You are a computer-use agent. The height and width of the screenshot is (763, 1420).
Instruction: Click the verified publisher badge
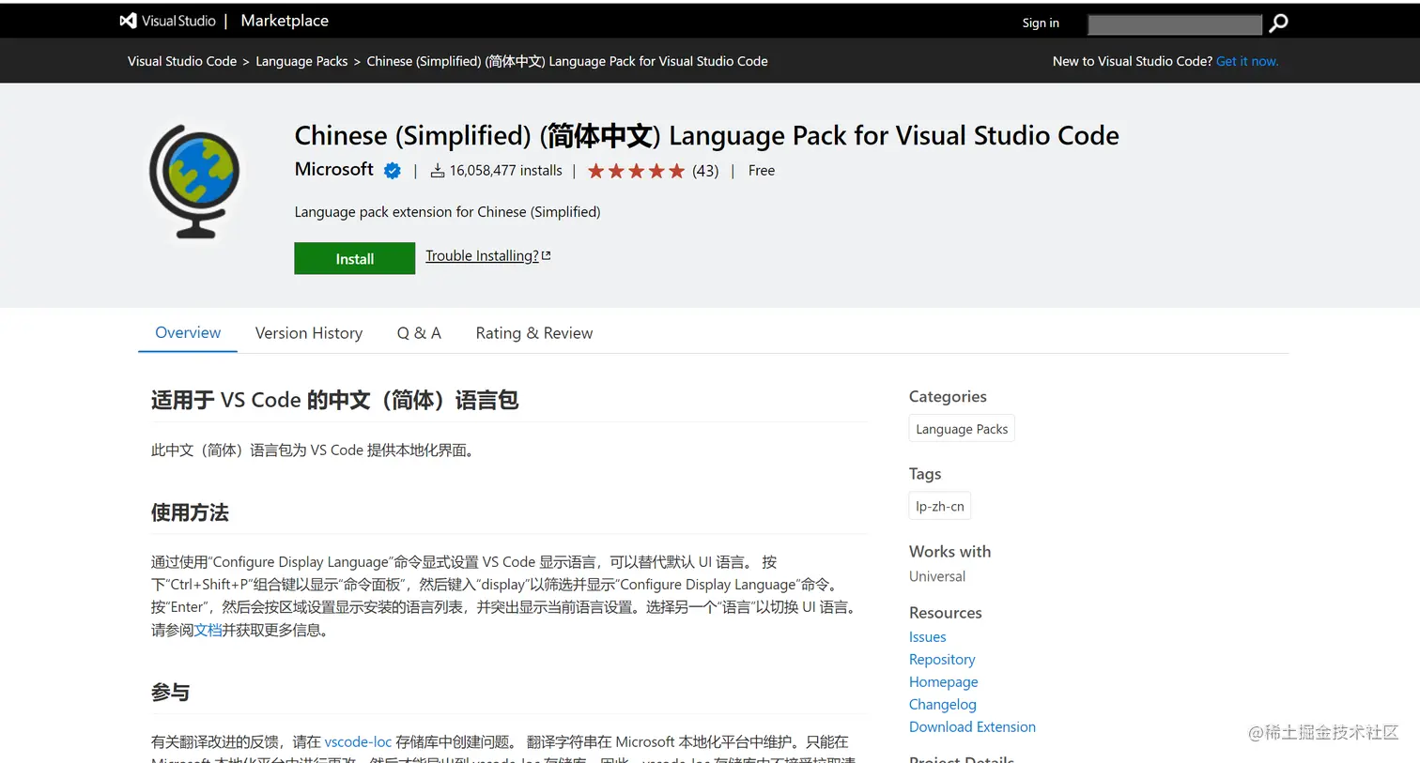tap(393, 171)
